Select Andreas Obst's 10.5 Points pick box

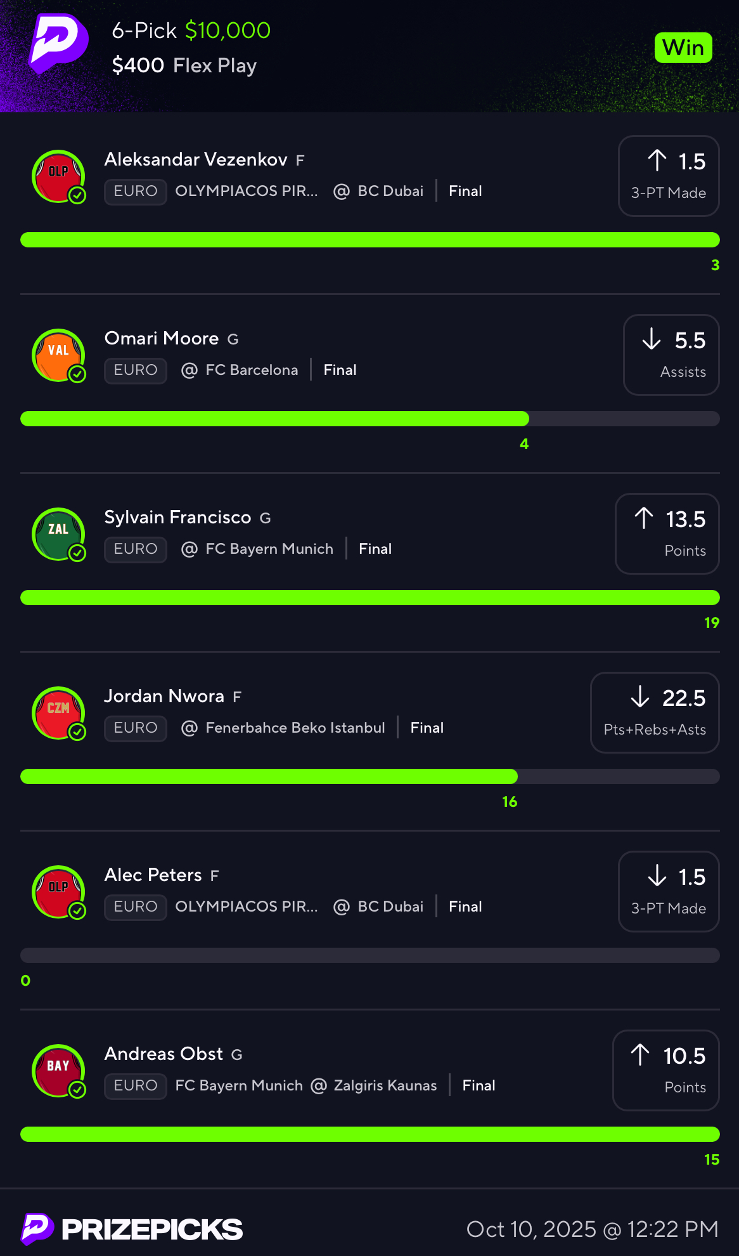(665, 1070)
